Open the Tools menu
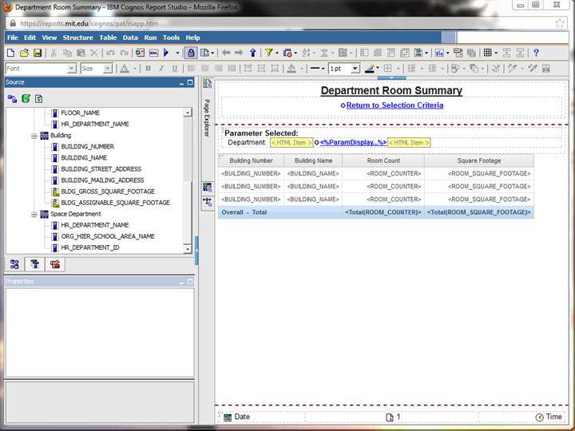This screenshot has width=575, height=431. coord(171,38)
